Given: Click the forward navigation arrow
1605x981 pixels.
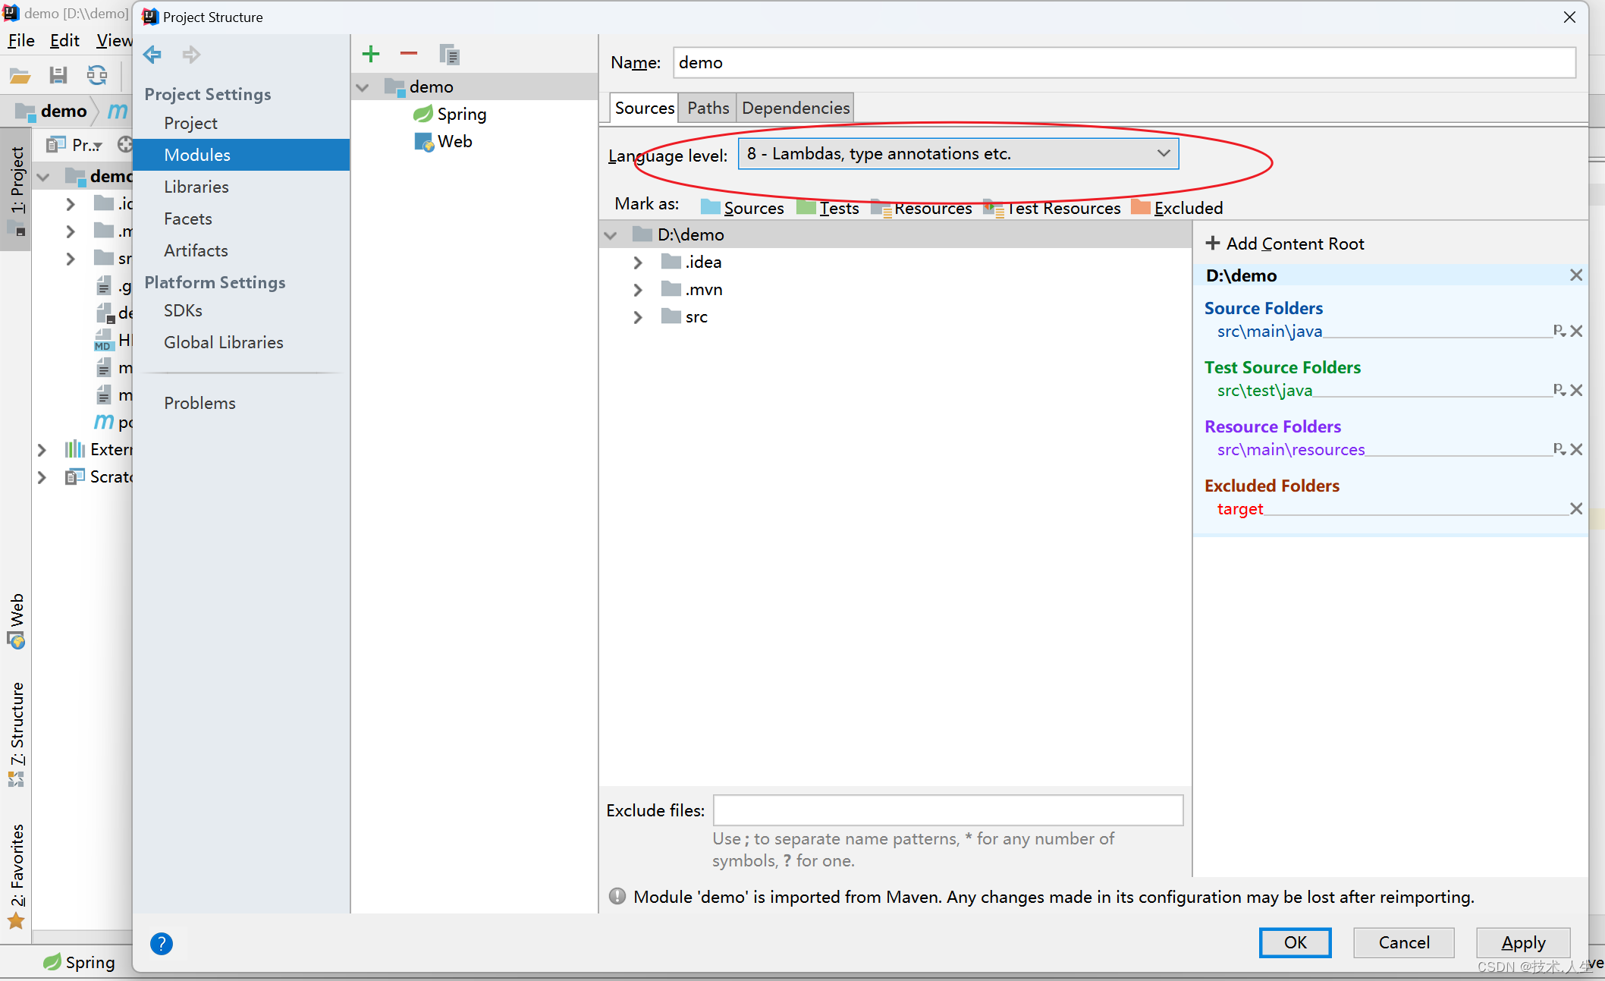Looking at the screenshot, I should pos(191,55).
